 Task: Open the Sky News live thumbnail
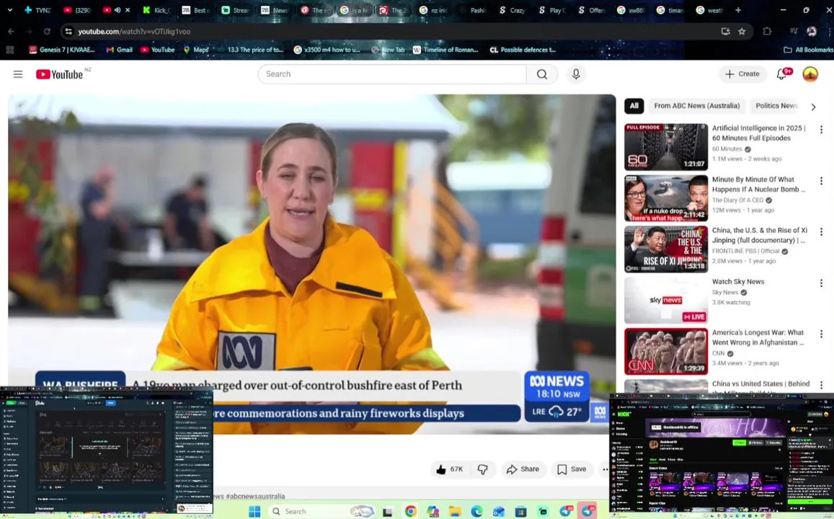pyautogui.click(x=666, y=300)
